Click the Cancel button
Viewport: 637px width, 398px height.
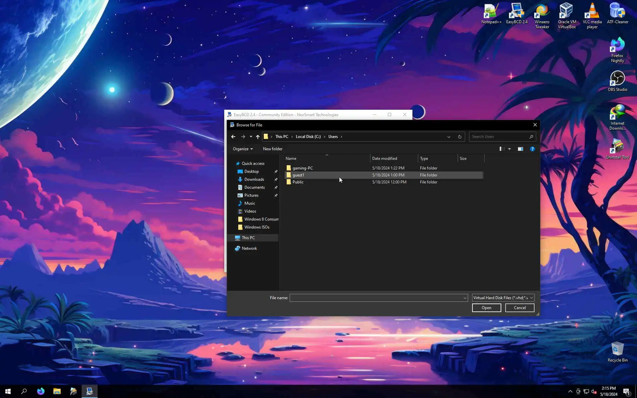click(x=520, y=308)
